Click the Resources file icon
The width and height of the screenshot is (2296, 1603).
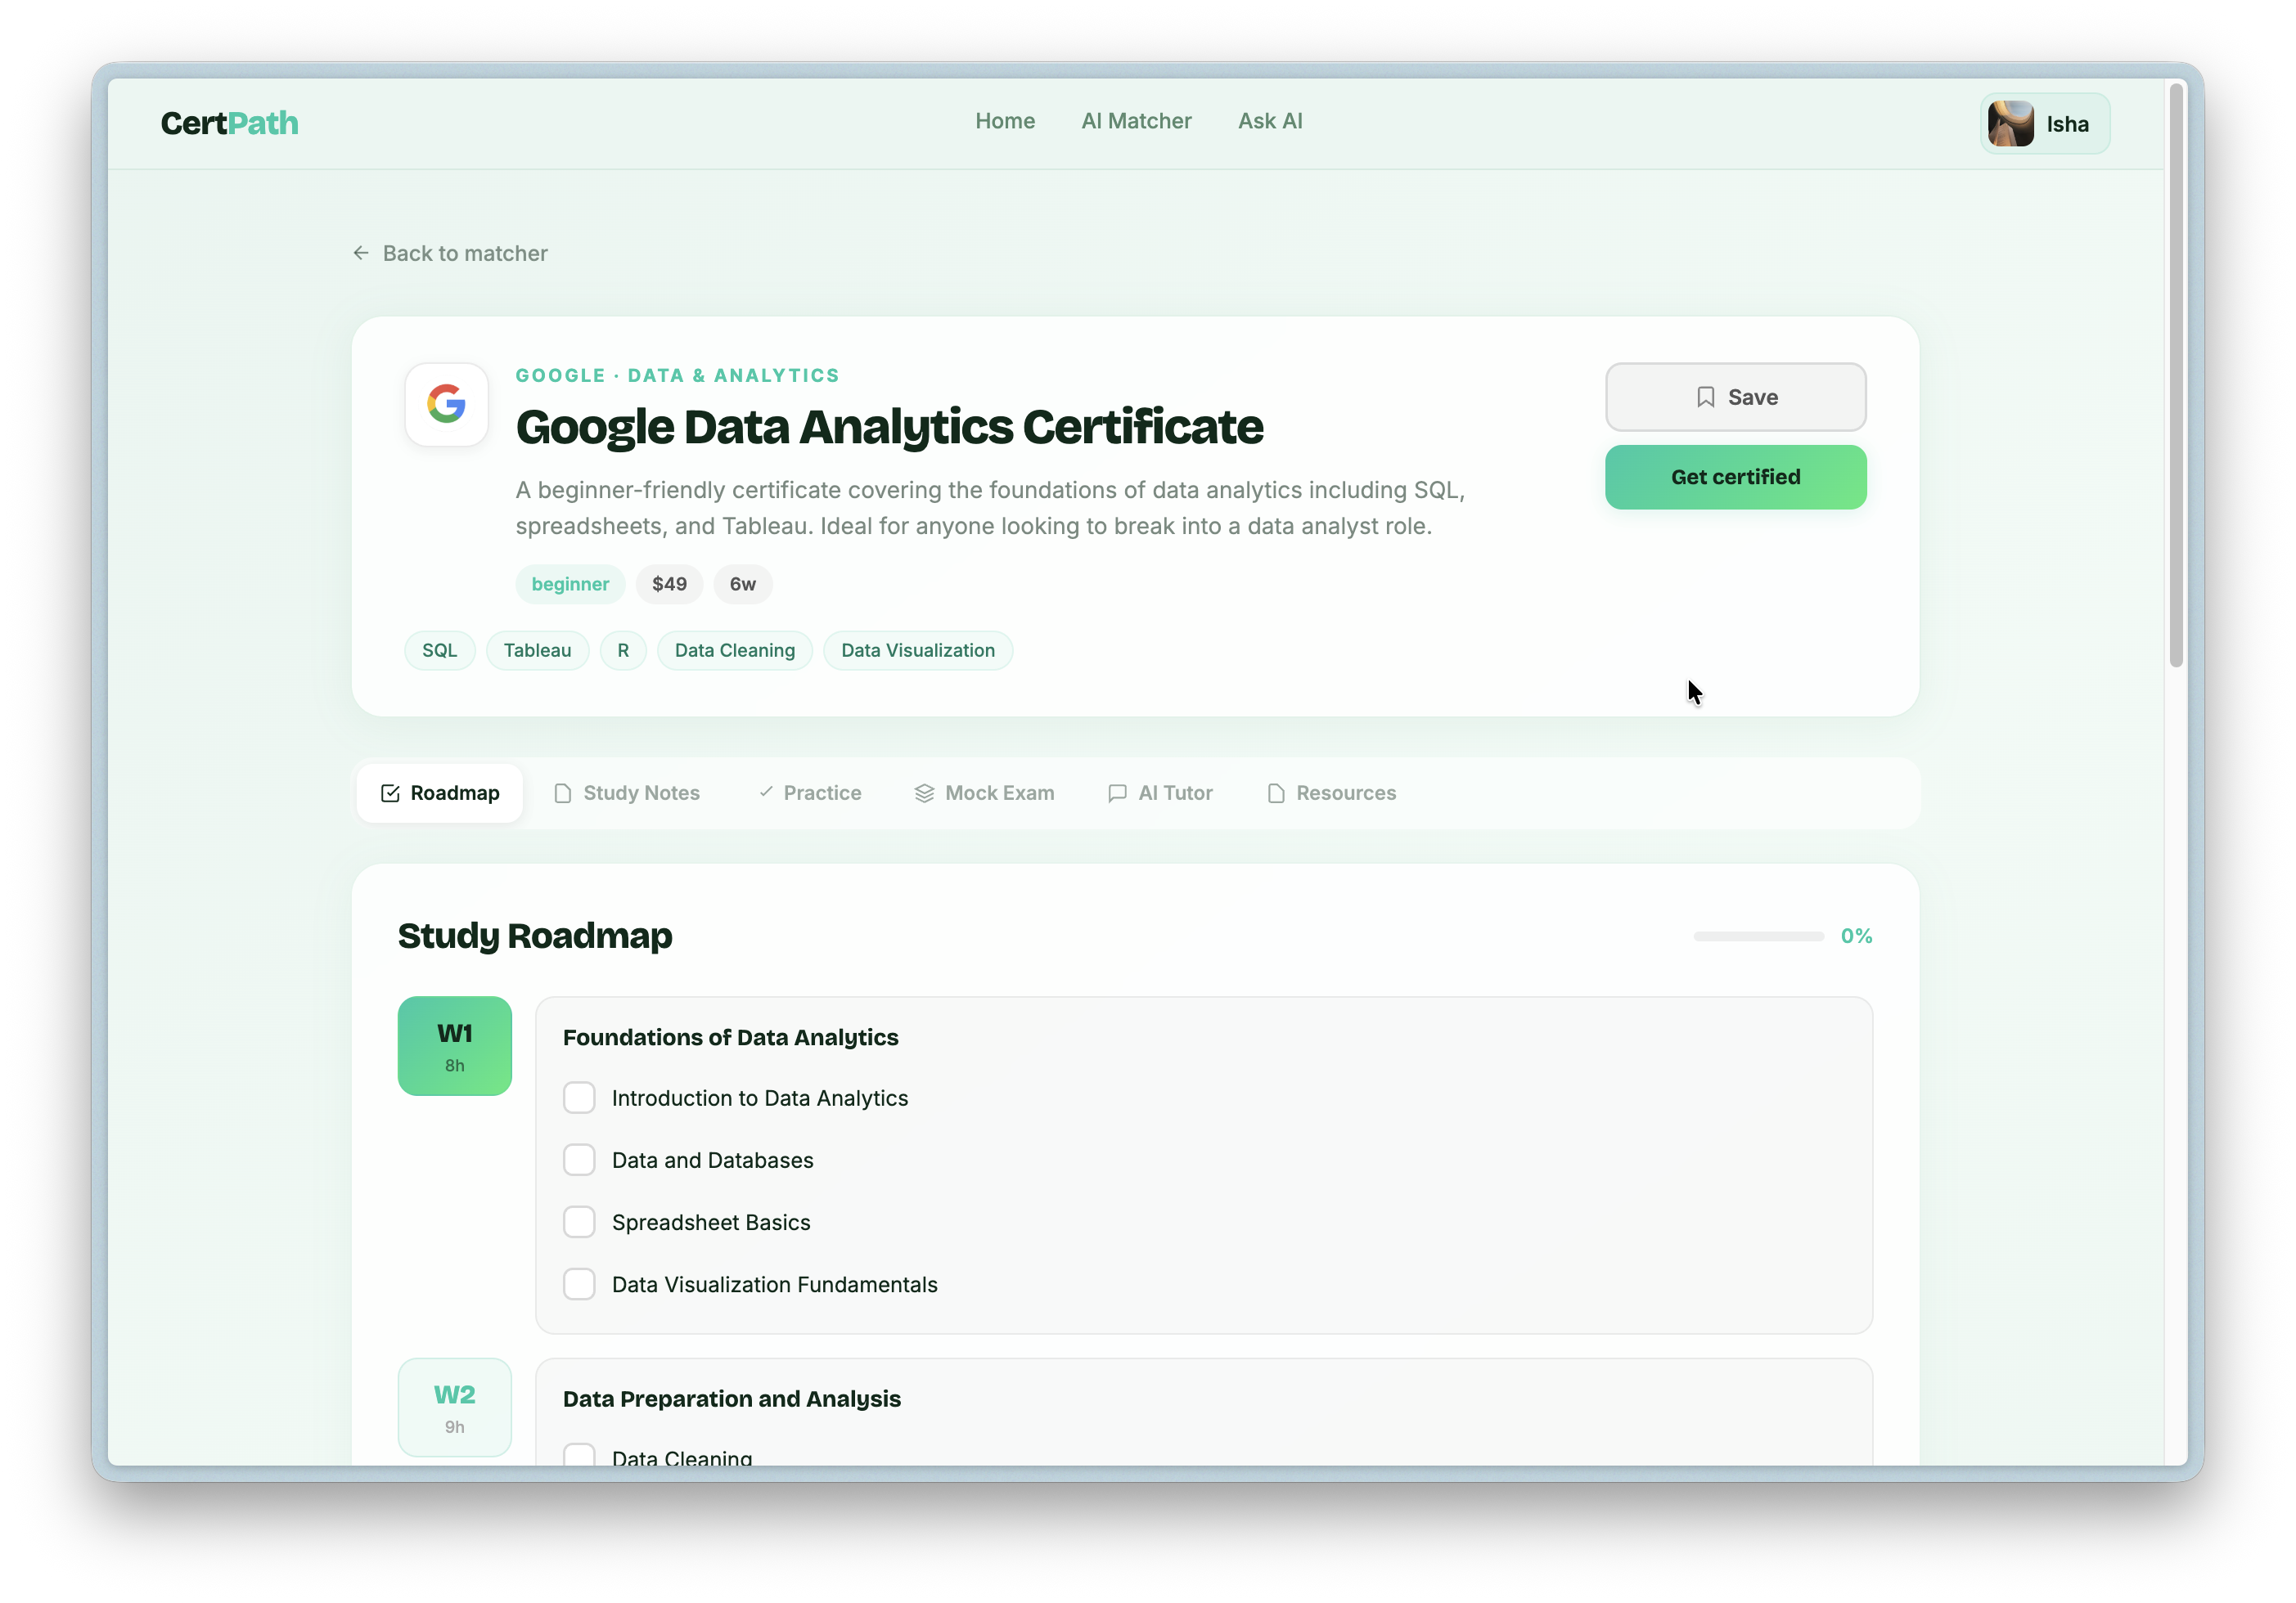point(1276,793)
